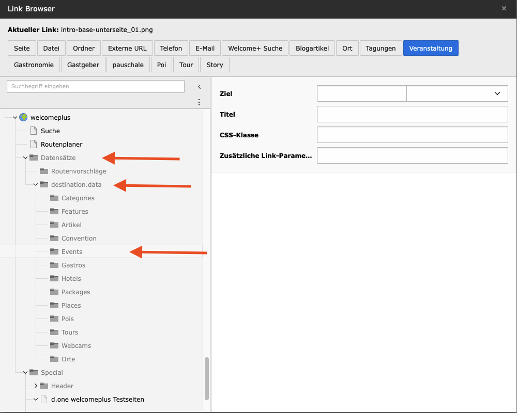
Task: Collapse the welcomeplus tree node
Action: point(15,117)
